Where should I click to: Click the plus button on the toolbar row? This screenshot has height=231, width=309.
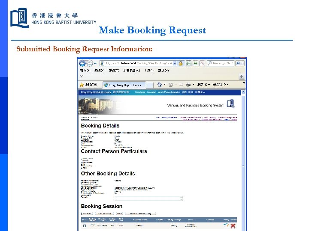241,77
